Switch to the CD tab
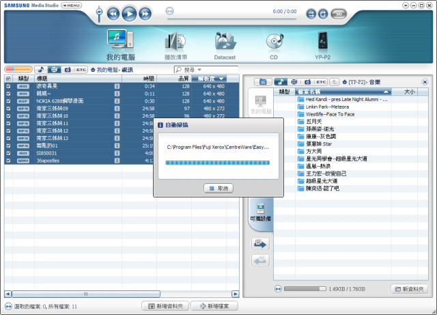 click(x=274, y=46)
